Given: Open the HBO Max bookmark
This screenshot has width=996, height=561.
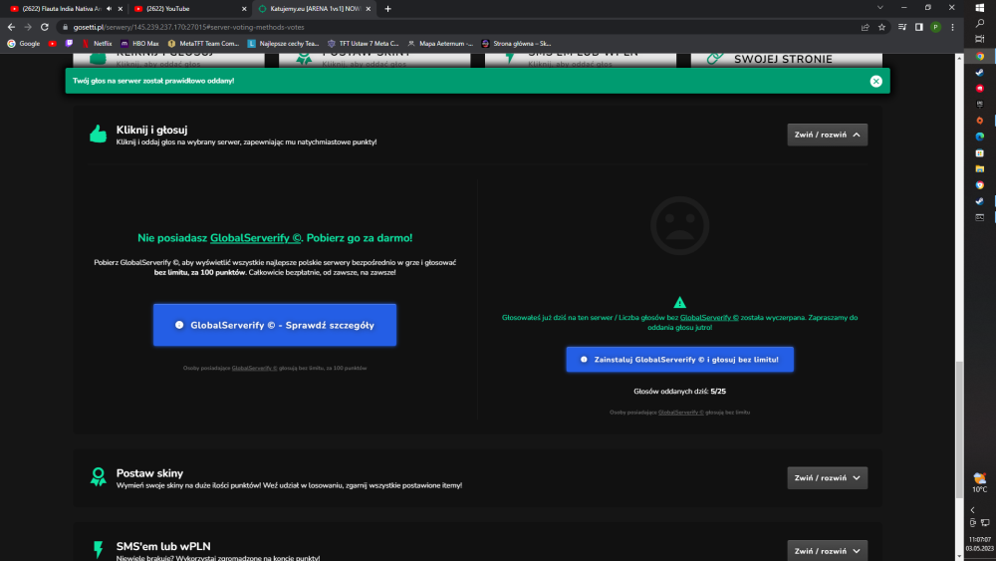Looking at the screenshot, I should point(139,44).
